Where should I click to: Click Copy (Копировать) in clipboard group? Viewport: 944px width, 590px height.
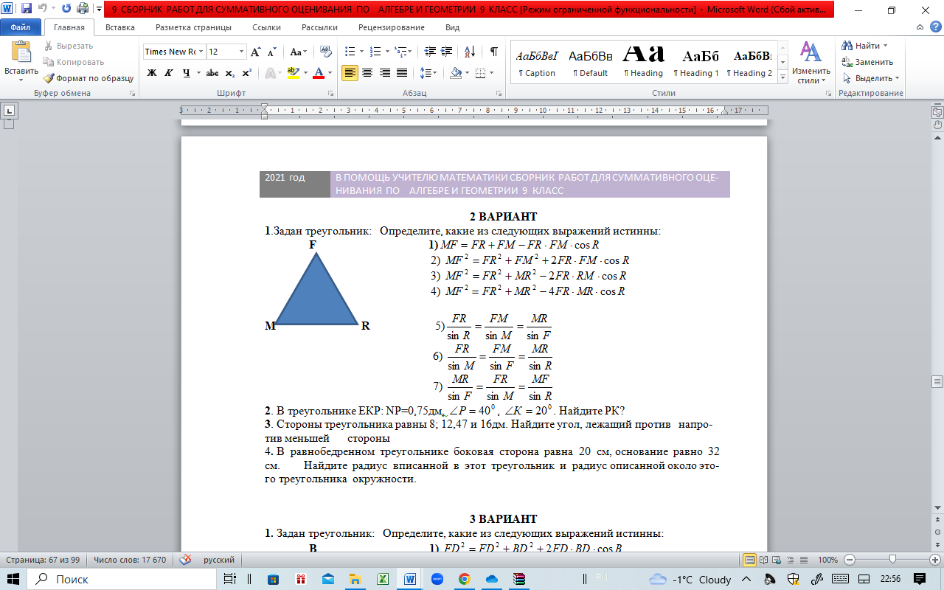click(x=74, y=62)
